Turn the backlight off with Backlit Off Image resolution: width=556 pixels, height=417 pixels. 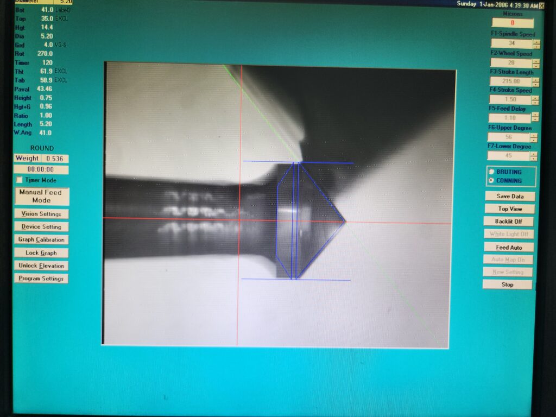point(508,222)
